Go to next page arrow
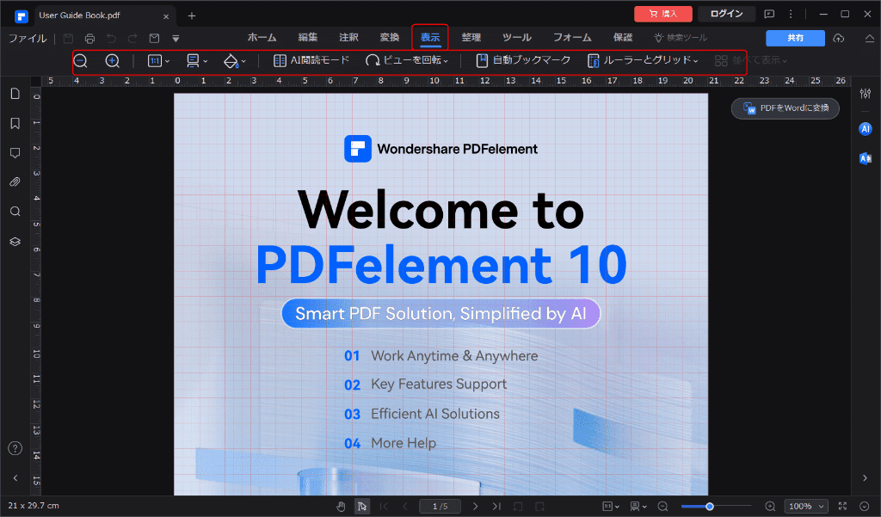 [x=475, y=507]
